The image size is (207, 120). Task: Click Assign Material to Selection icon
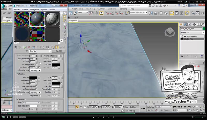point(24,47)
